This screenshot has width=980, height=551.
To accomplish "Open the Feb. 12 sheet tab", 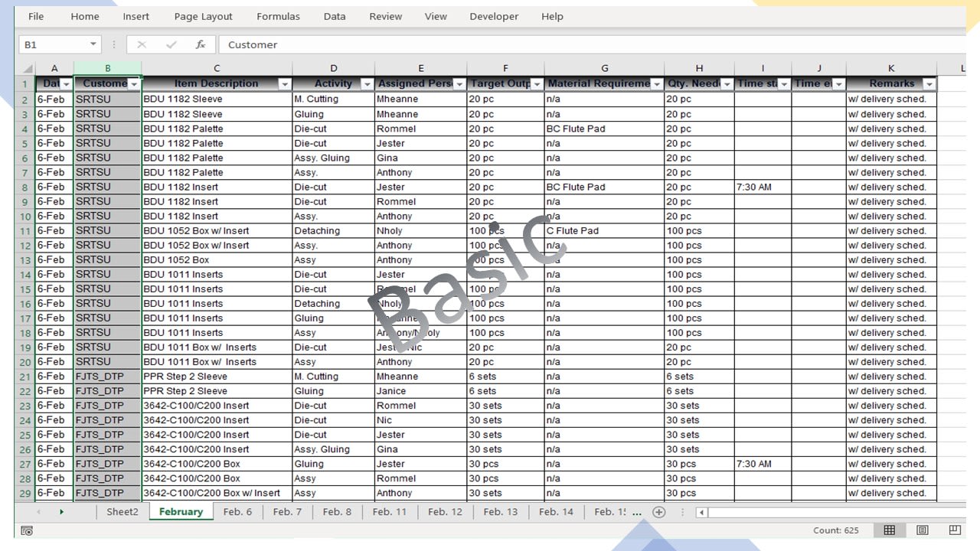I will pos(445,512).
